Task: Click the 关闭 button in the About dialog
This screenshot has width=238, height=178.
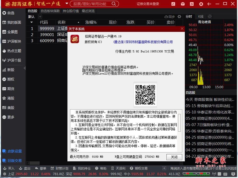Action: point(174,156)
